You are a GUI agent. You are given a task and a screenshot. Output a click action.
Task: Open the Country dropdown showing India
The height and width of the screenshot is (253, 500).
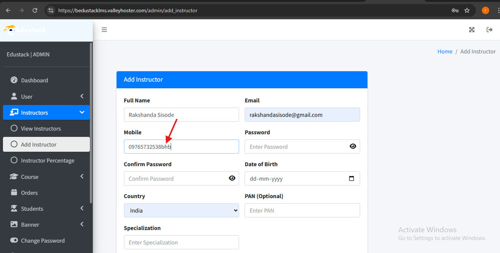(x=182, y=210)
